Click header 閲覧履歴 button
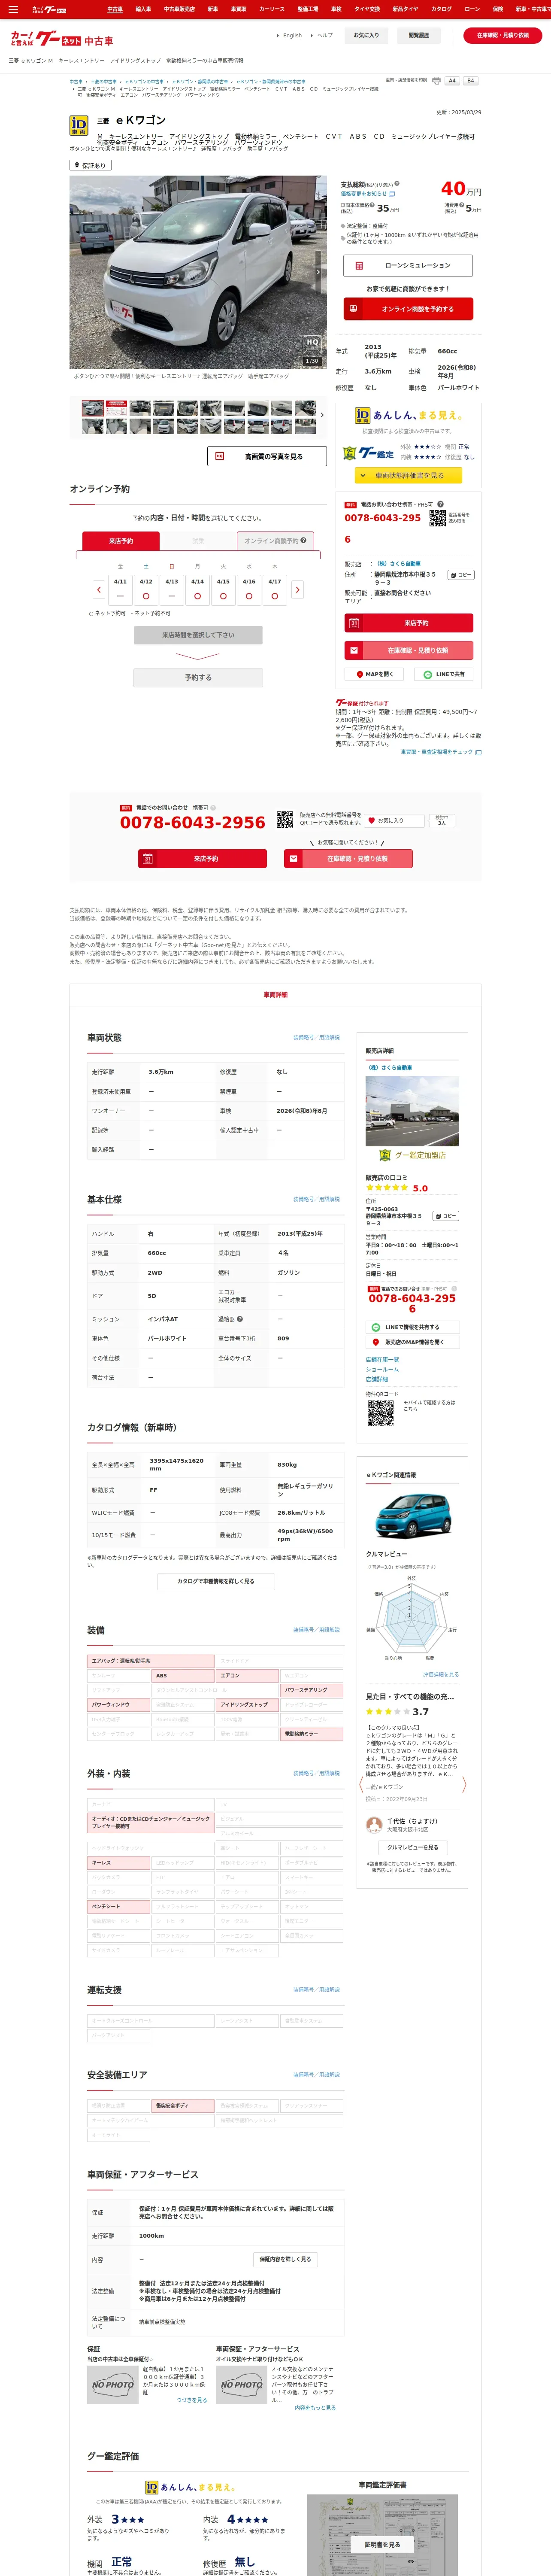Image resolution: width=551 pixels, height=2576 pixels. coord(419,35)
